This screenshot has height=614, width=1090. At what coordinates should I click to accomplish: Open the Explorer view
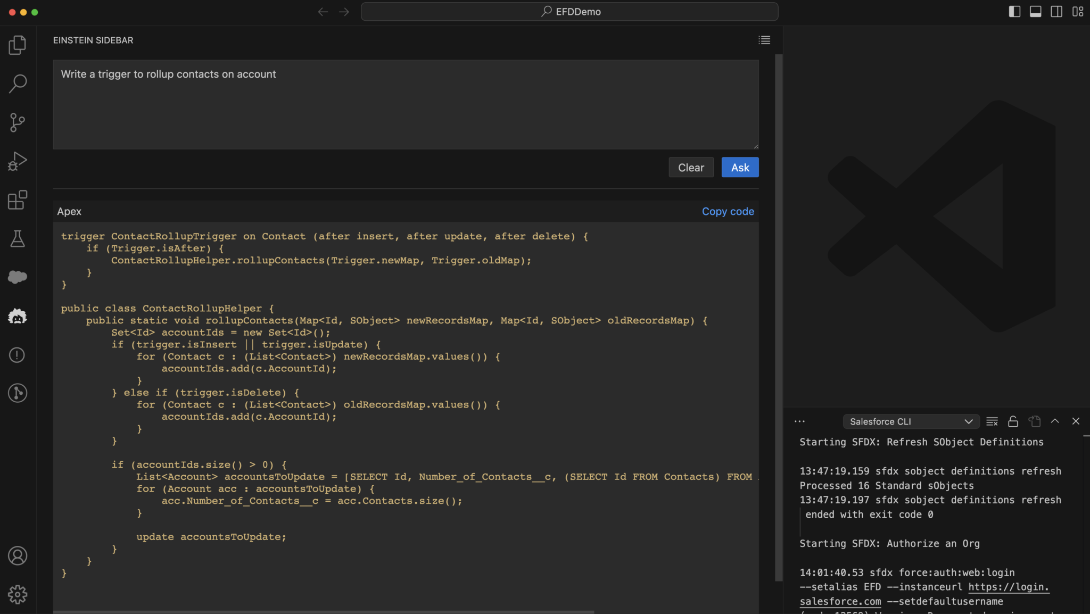[18, 45]
